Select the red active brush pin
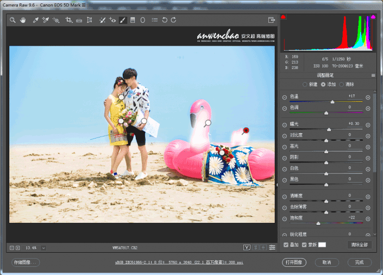383x275 pixels. tap(246, 130)
